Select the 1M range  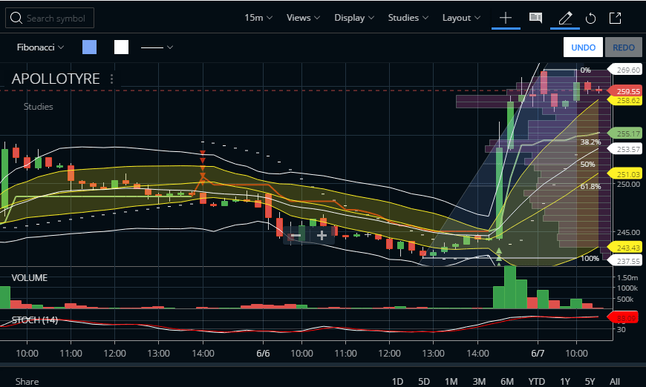click(x=451, y=382)
